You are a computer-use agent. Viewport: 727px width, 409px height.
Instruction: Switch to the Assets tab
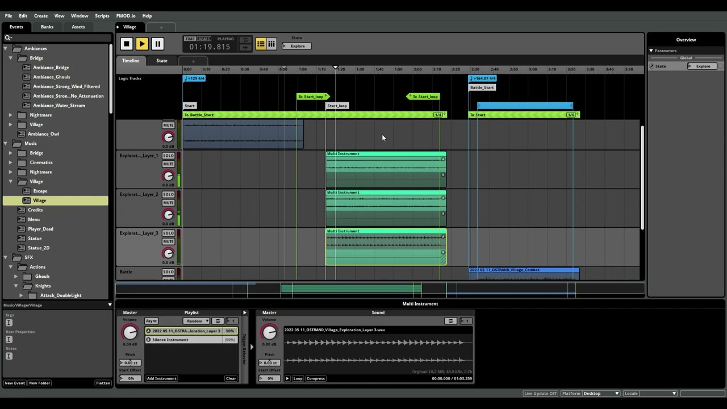click(x=78, y=27)
